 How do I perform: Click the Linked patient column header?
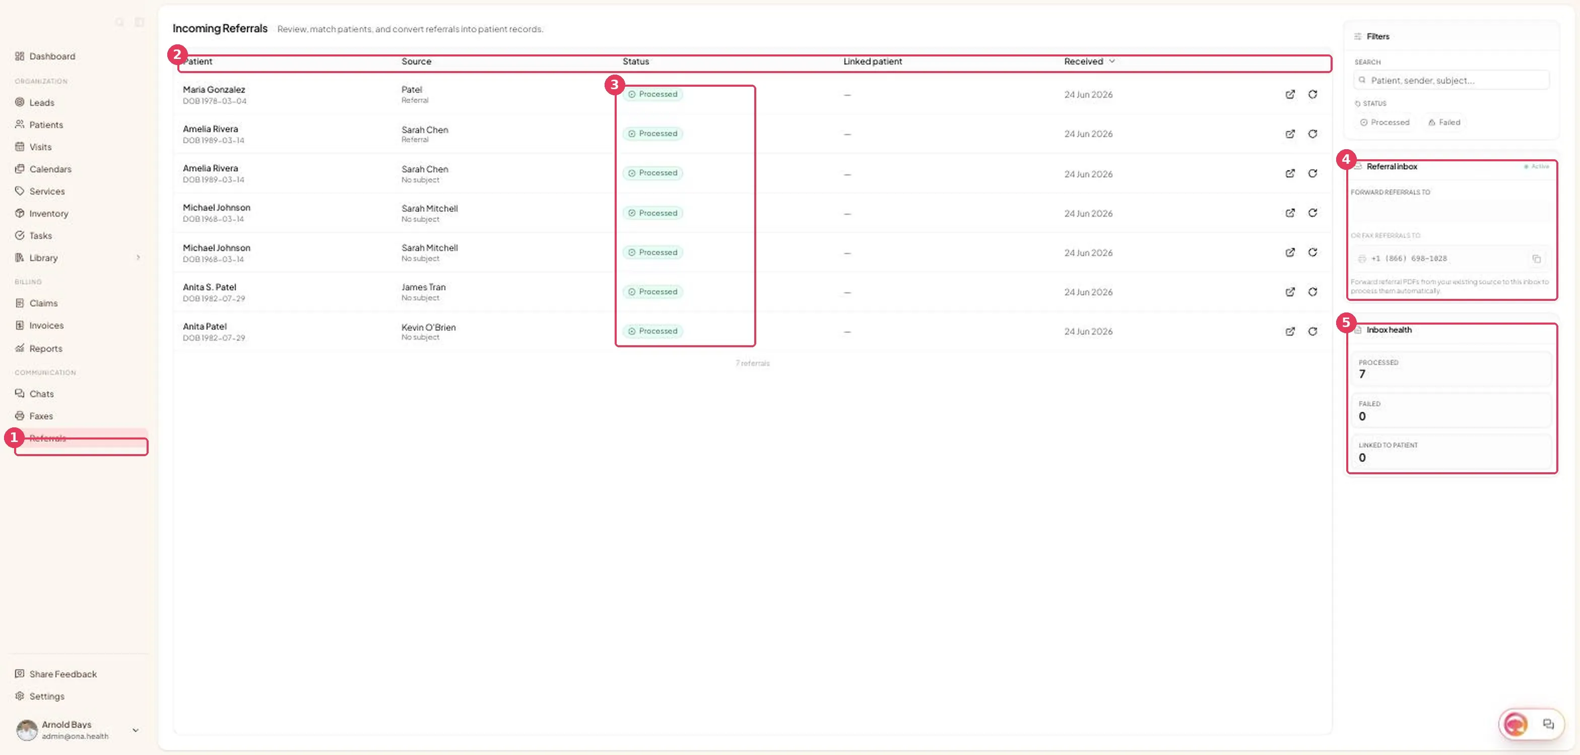pyautogui.click(x=872, y=61)
